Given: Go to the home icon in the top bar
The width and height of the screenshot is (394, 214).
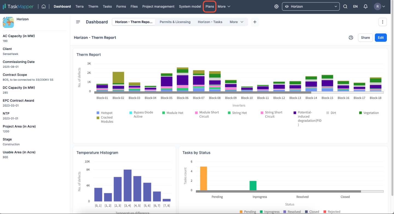Looking at the screenshot, I should tap(44, 6).
